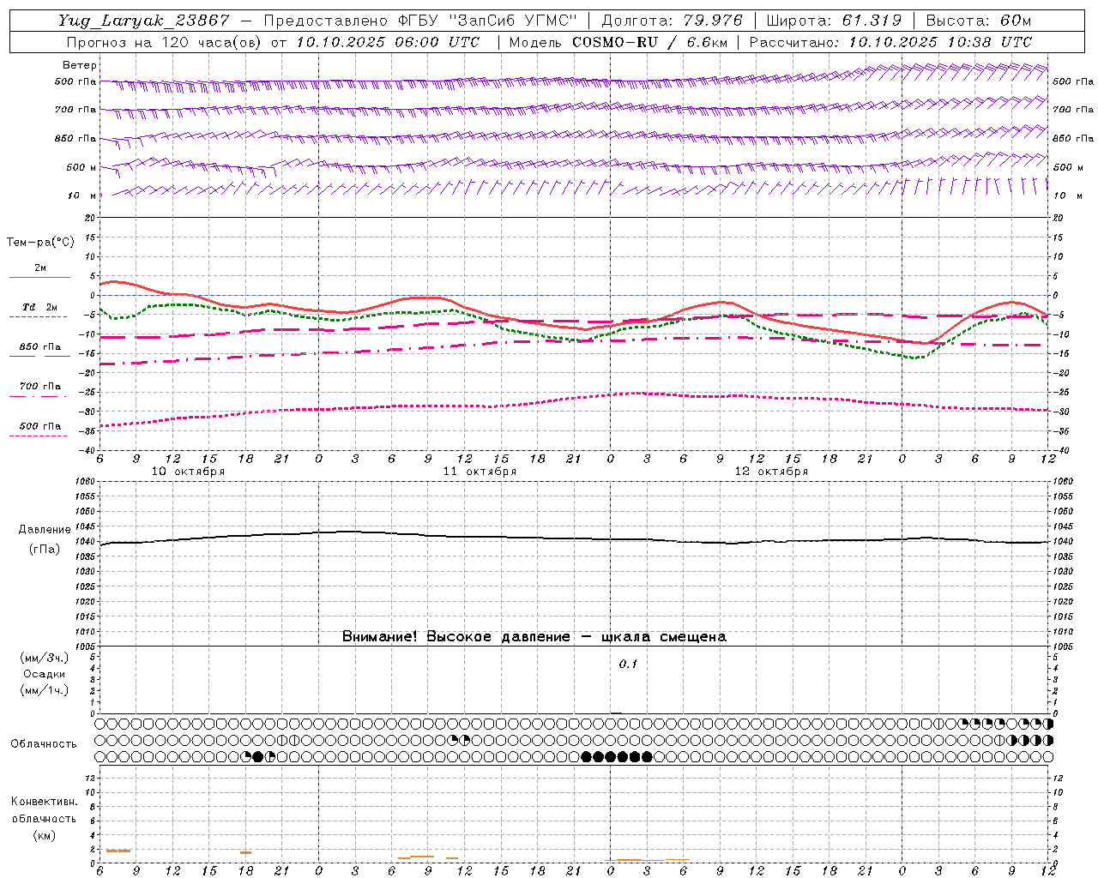
Task: Click the 2м temperature legend label
Action: (x=40, y=268)
